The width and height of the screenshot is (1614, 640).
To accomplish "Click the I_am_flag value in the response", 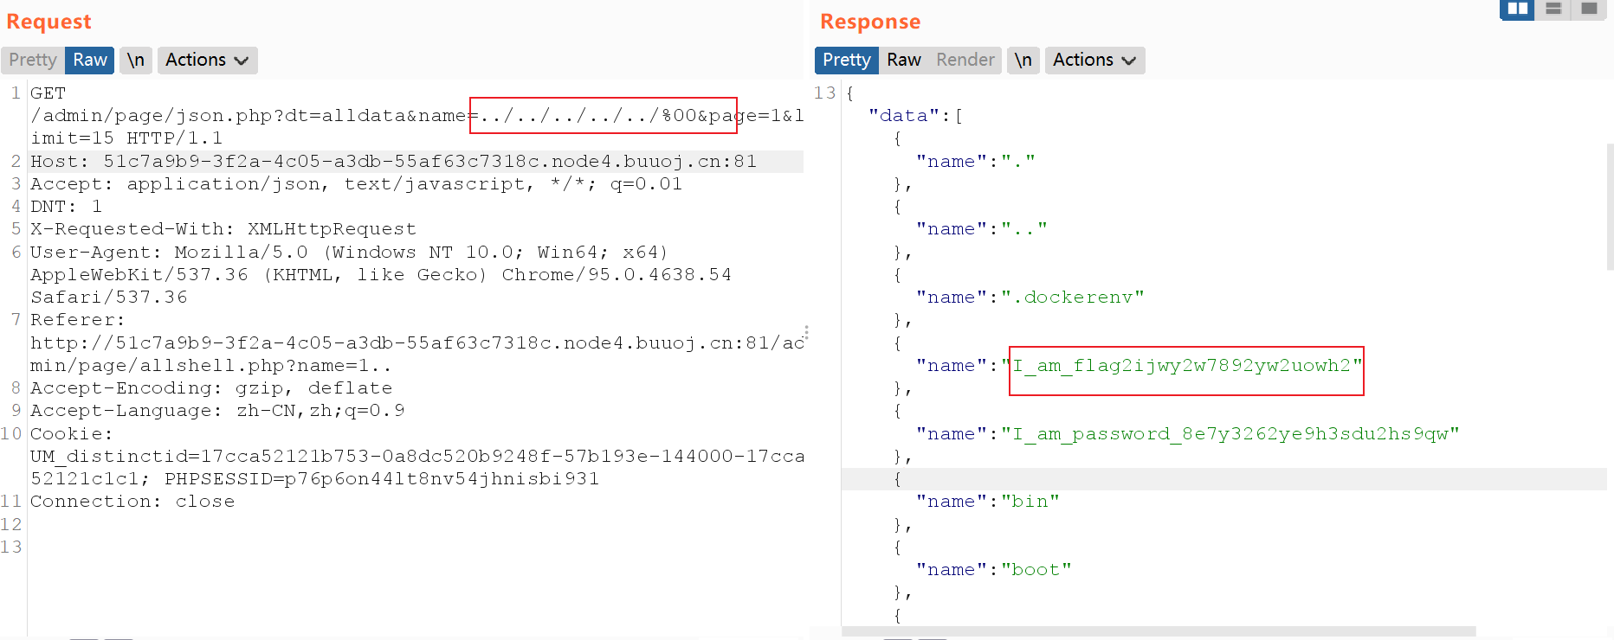I will tap(1182, 366).
